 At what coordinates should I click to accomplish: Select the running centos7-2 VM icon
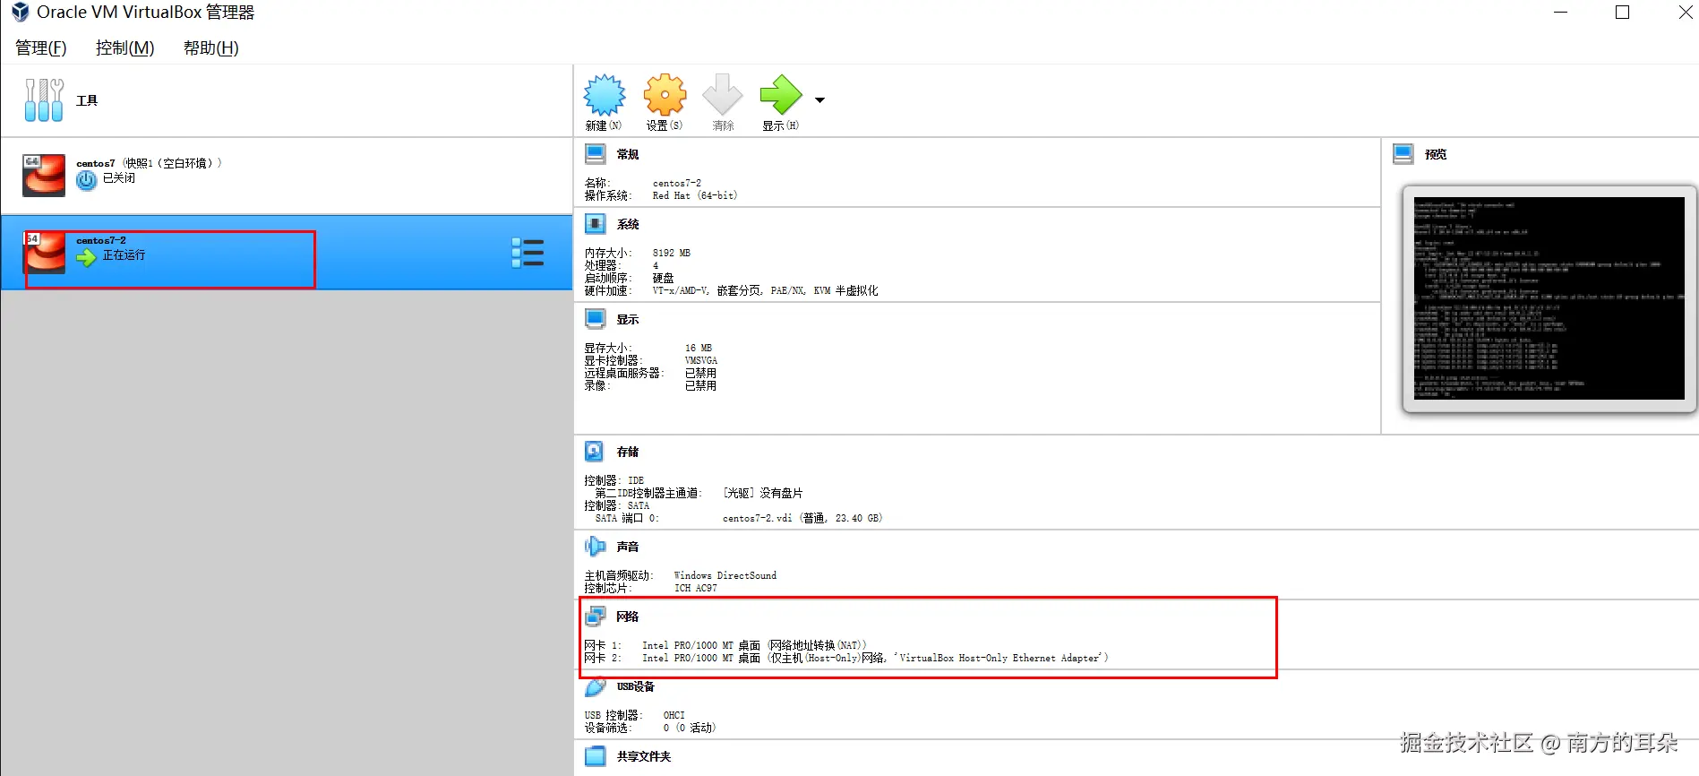(x=44, y=252)
